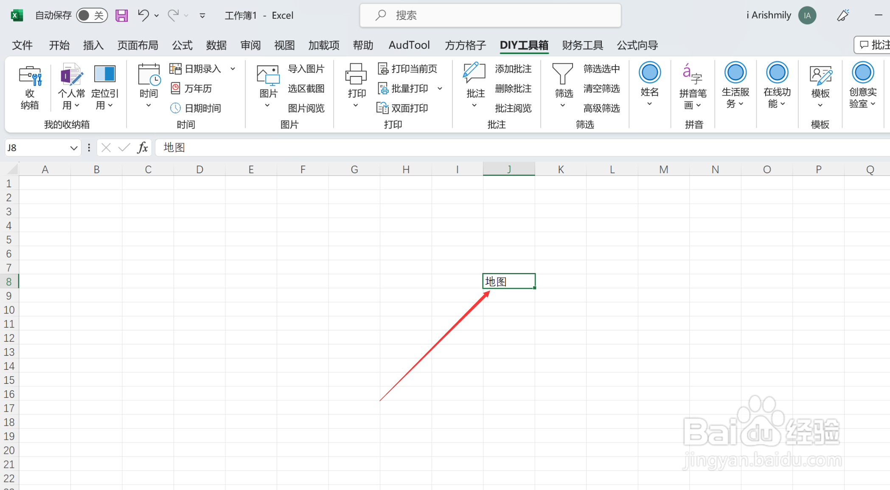This screenshot has height=490, width=890.
Task: Click the 生活服务 circle icon
Action: coord(736,73)
